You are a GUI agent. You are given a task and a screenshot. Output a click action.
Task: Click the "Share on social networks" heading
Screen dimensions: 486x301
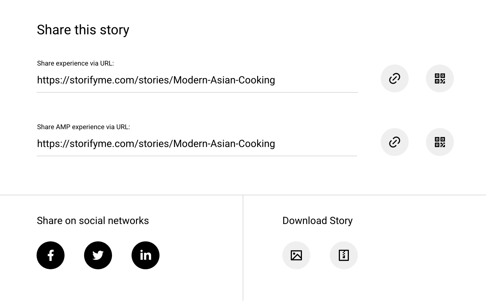click(93, 221)
